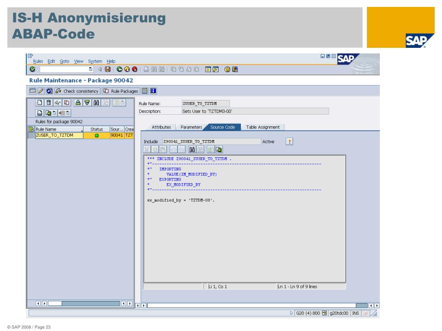The width and height of the screenshot is (442, 331).
Task: Click the Rule Packages button
Action: tap(121, 91)
